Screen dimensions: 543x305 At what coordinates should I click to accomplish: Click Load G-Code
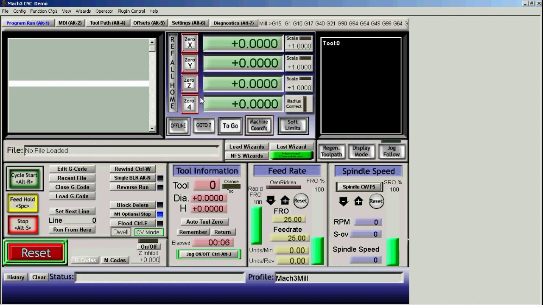pos(72,197)
